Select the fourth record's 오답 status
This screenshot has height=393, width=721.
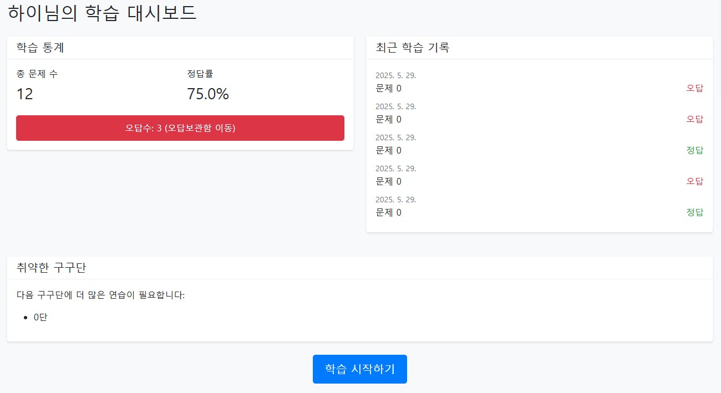point(694,181)
